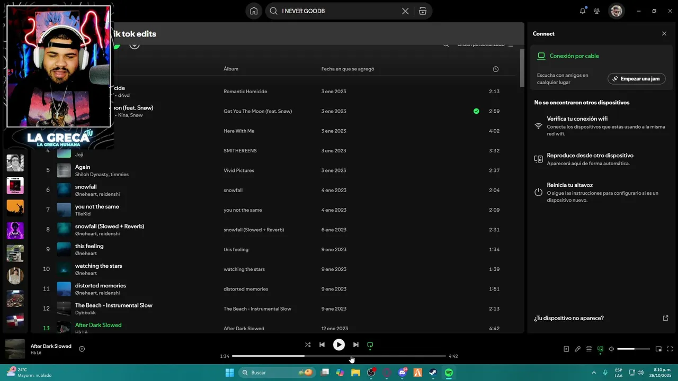Viewport: 678px width, 381px height.
Task: Click the volume slider
Action: (634, 349)
